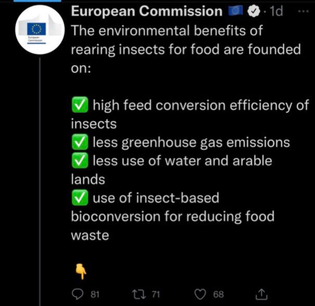Click the reply count 81

(x=95, y=294)
